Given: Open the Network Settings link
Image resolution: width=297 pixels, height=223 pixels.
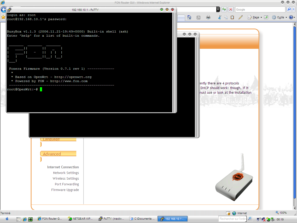Looking at the screenshot, I should pos(66,173).
